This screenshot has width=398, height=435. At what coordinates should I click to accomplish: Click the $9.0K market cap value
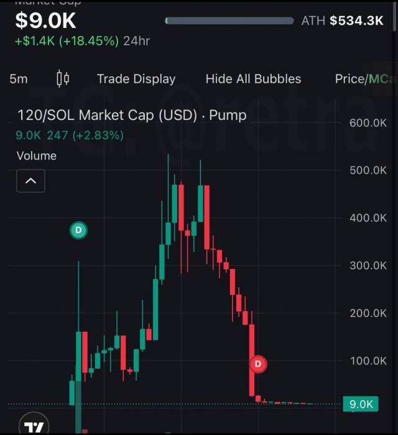point(45,21)
